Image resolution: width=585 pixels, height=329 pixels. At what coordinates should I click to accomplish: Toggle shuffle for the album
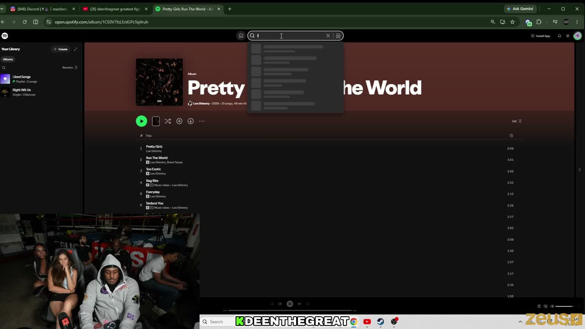click(x=168, y=121)
